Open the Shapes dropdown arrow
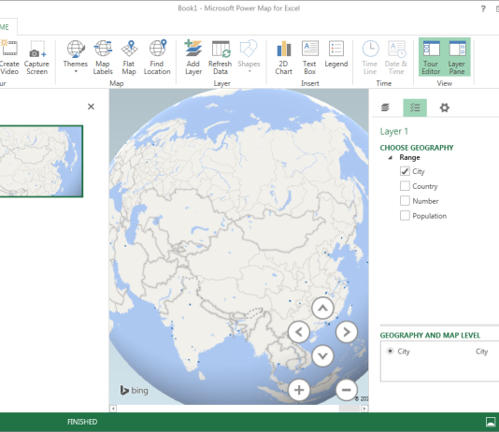The width and height of the screenshot is (499, 432). [249, 72]
